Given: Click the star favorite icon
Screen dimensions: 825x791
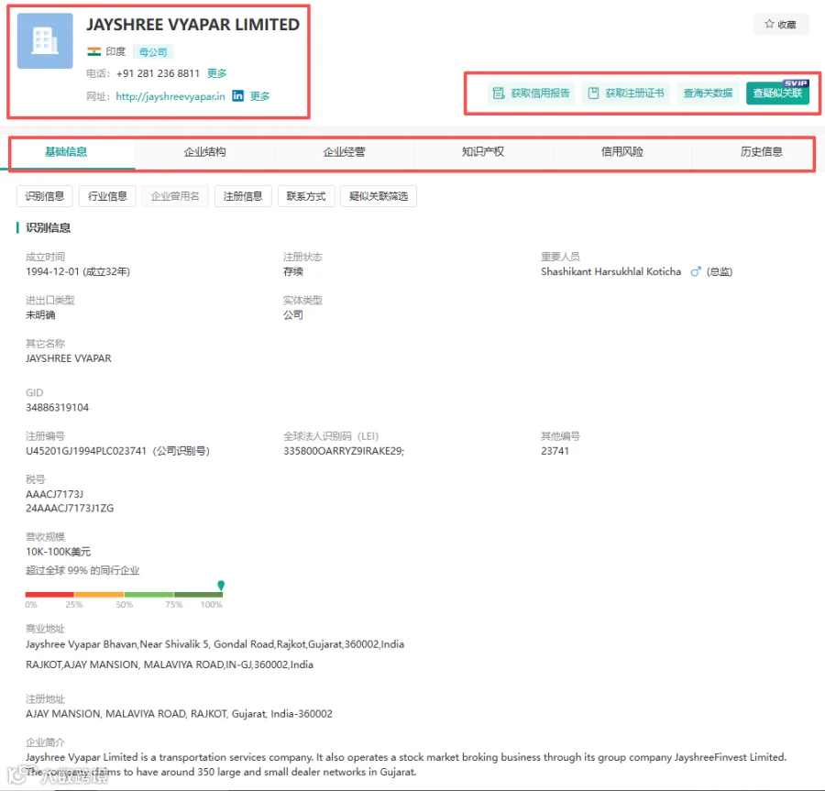Looking at the screenshot, I should pyautogui.click(x=769, y=24).
